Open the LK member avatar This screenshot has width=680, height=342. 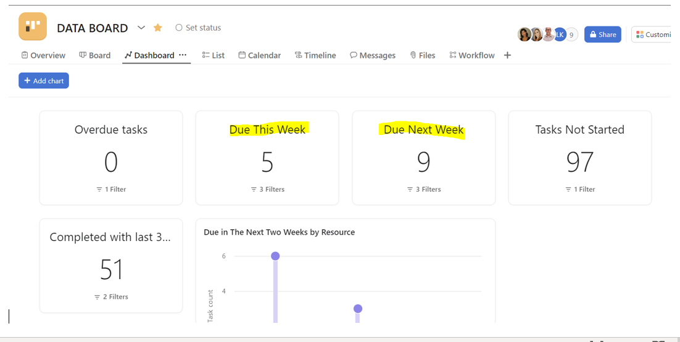coord(560,35)
